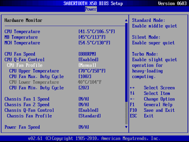Screen dimensions: 189x142
Task: Select the CPU Temperature value
Action: (x=97, y=32)
